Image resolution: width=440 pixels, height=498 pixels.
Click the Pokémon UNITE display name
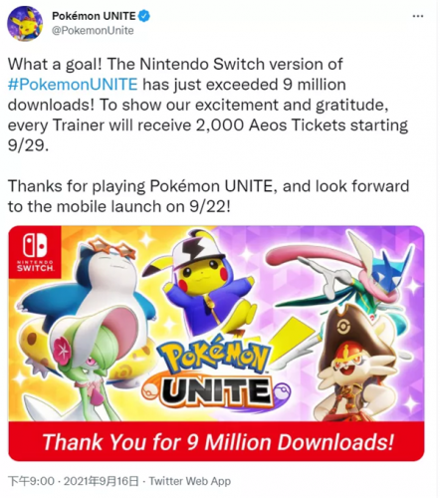point(94,16)
